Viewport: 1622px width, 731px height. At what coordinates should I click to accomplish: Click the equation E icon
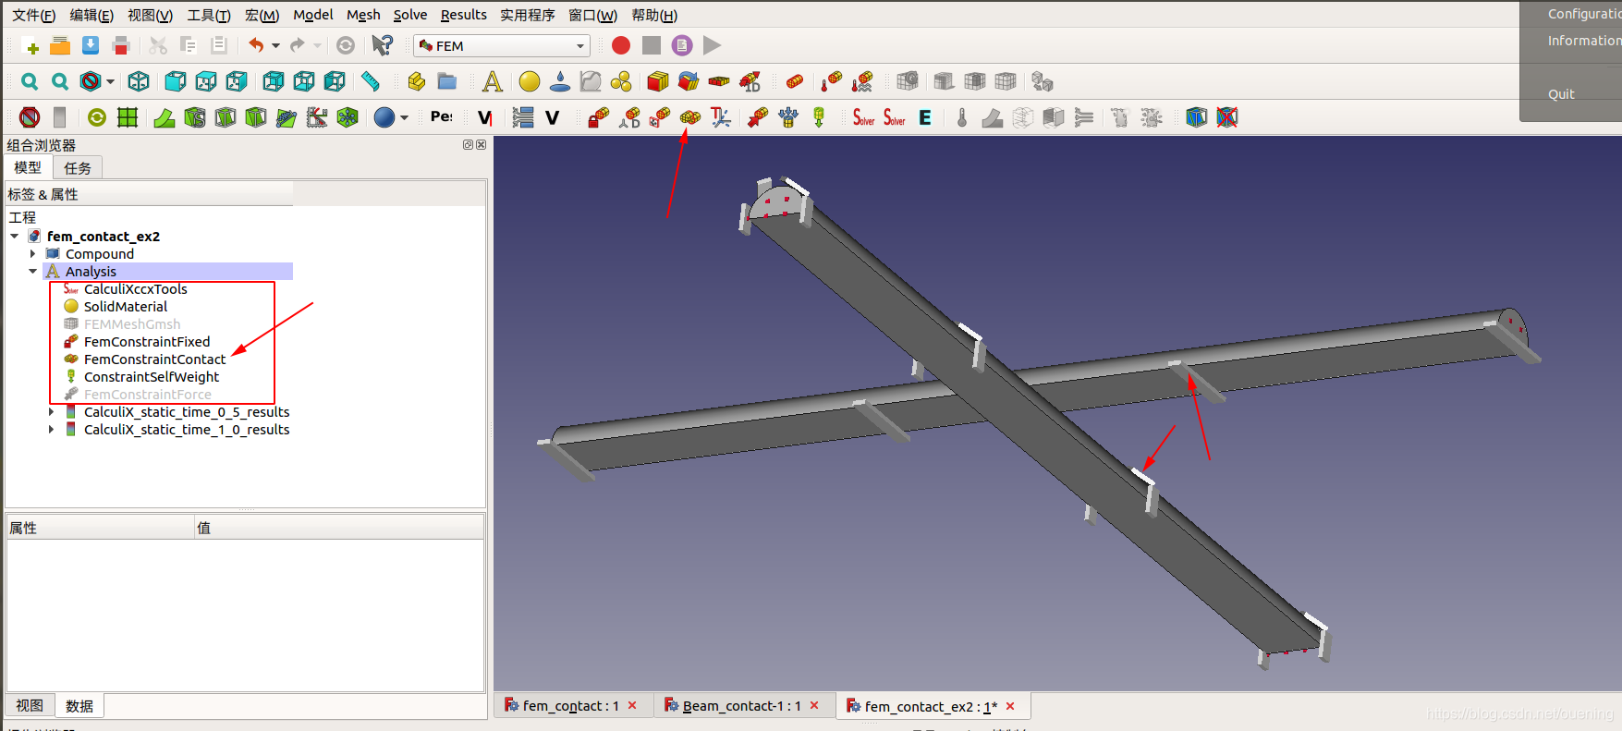tap(925, 117)
